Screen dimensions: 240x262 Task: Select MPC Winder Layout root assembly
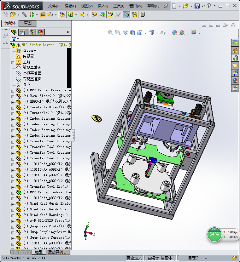tap(38, 45)
